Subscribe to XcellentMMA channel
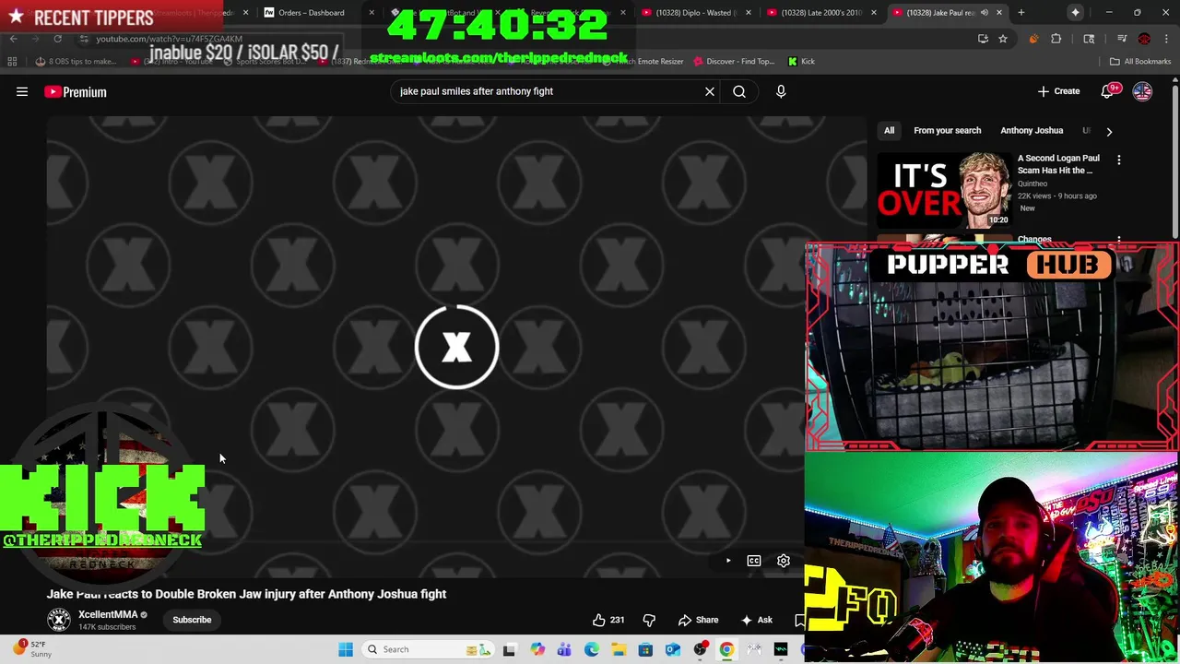1180x664 pixels. point(192,620)
